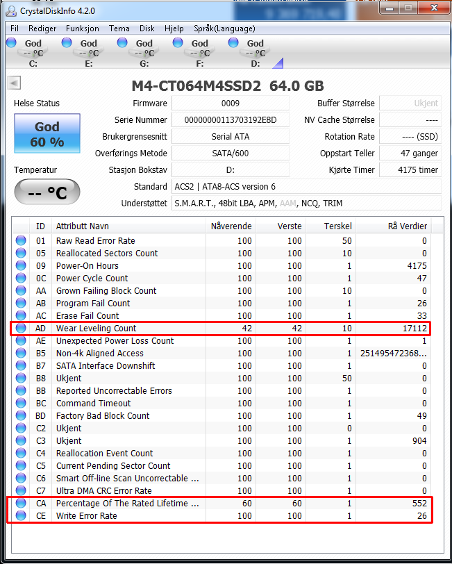
Task: Click the Firmware value field 0009
Action: [x=231, y=103]
